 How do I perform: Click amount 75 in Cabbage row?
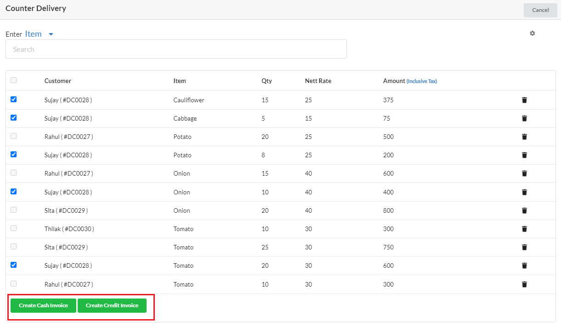click(387, 118)
